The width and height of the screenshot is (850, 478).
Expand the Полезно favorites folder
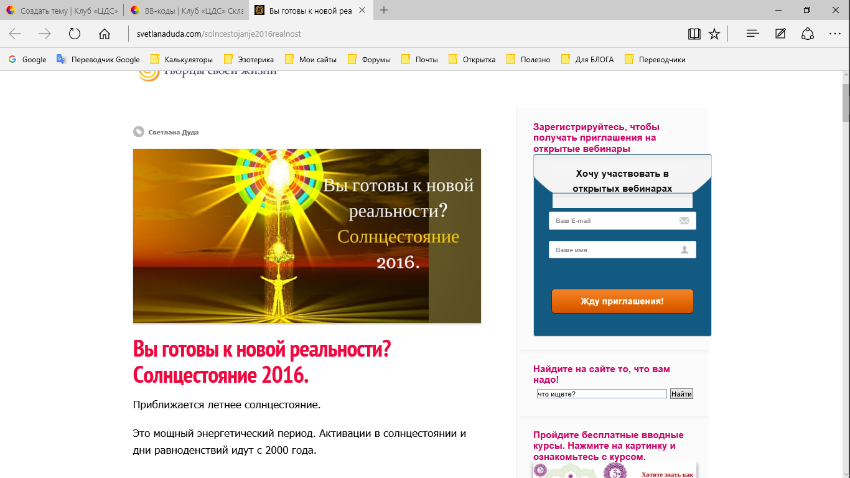pyautogui.click(x=528, y=60)
